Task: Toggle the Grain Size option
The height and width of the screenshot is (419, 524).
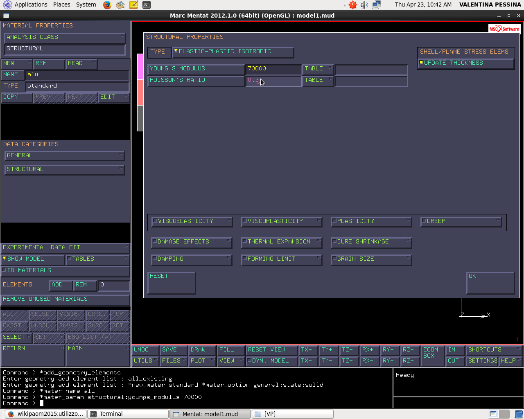Action: click(x=371, y=259)
